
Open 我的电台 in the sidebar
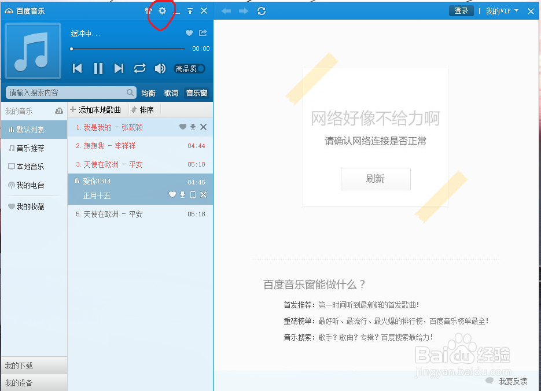coord(34,185)
